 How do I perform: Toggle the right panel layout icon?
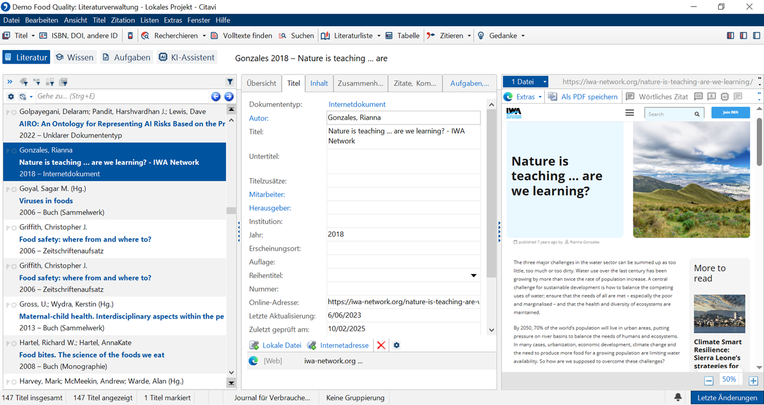tap(756, 36)
